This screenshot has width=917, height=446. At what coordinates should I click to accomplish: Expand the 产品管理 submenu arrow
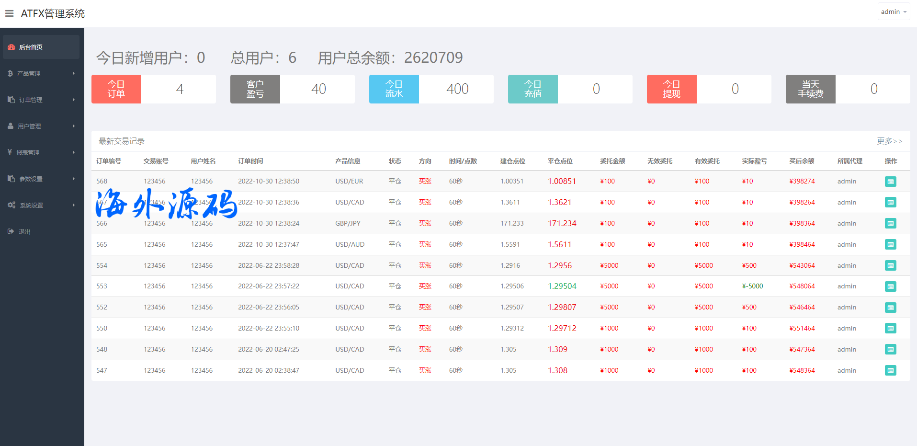73,73
